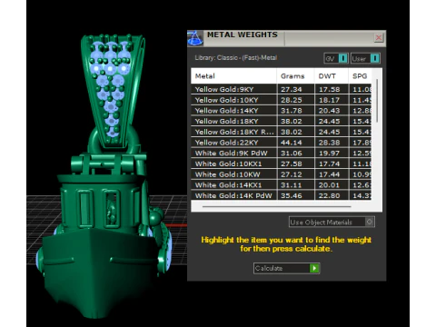
Task: Click the 17.44 DWT value
Action: [329, 174]
